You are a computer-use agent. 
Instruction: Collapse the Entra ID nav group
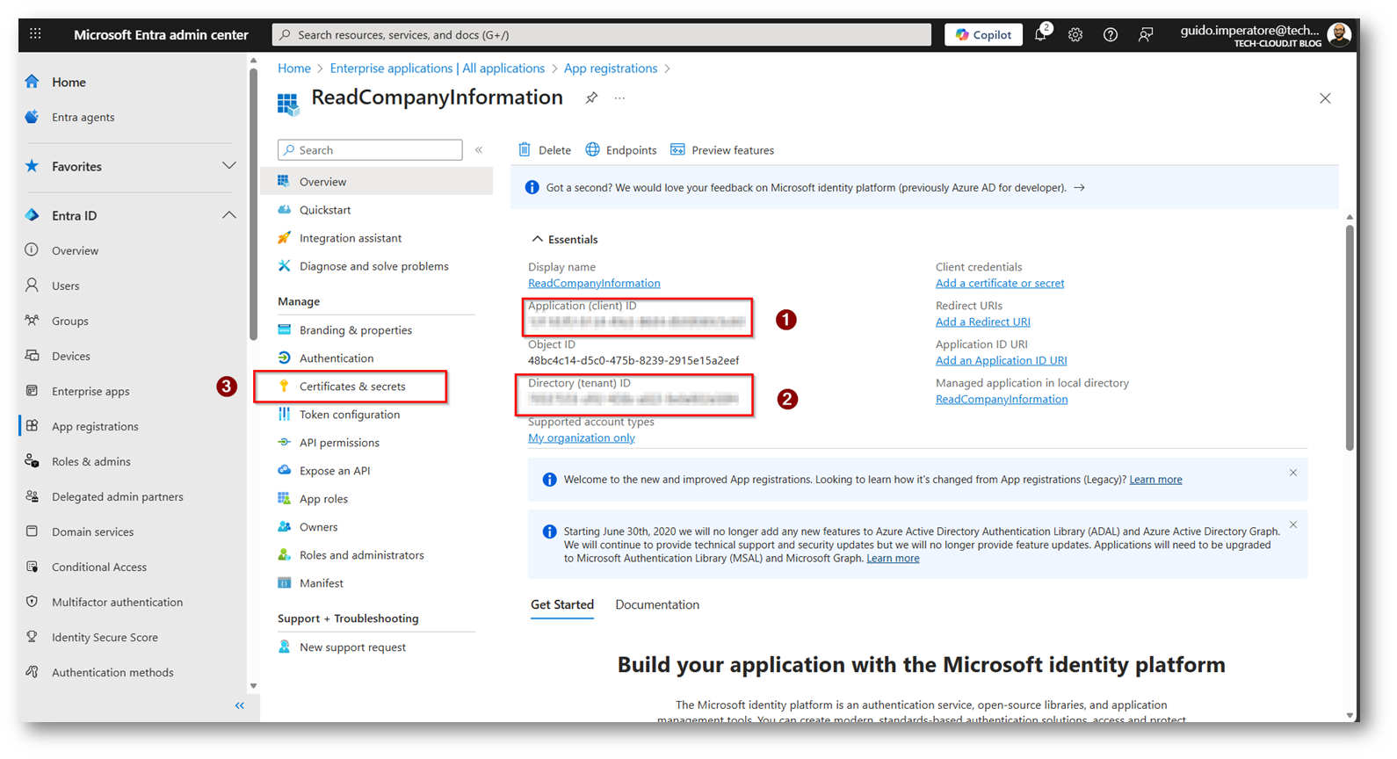[228, 215]
